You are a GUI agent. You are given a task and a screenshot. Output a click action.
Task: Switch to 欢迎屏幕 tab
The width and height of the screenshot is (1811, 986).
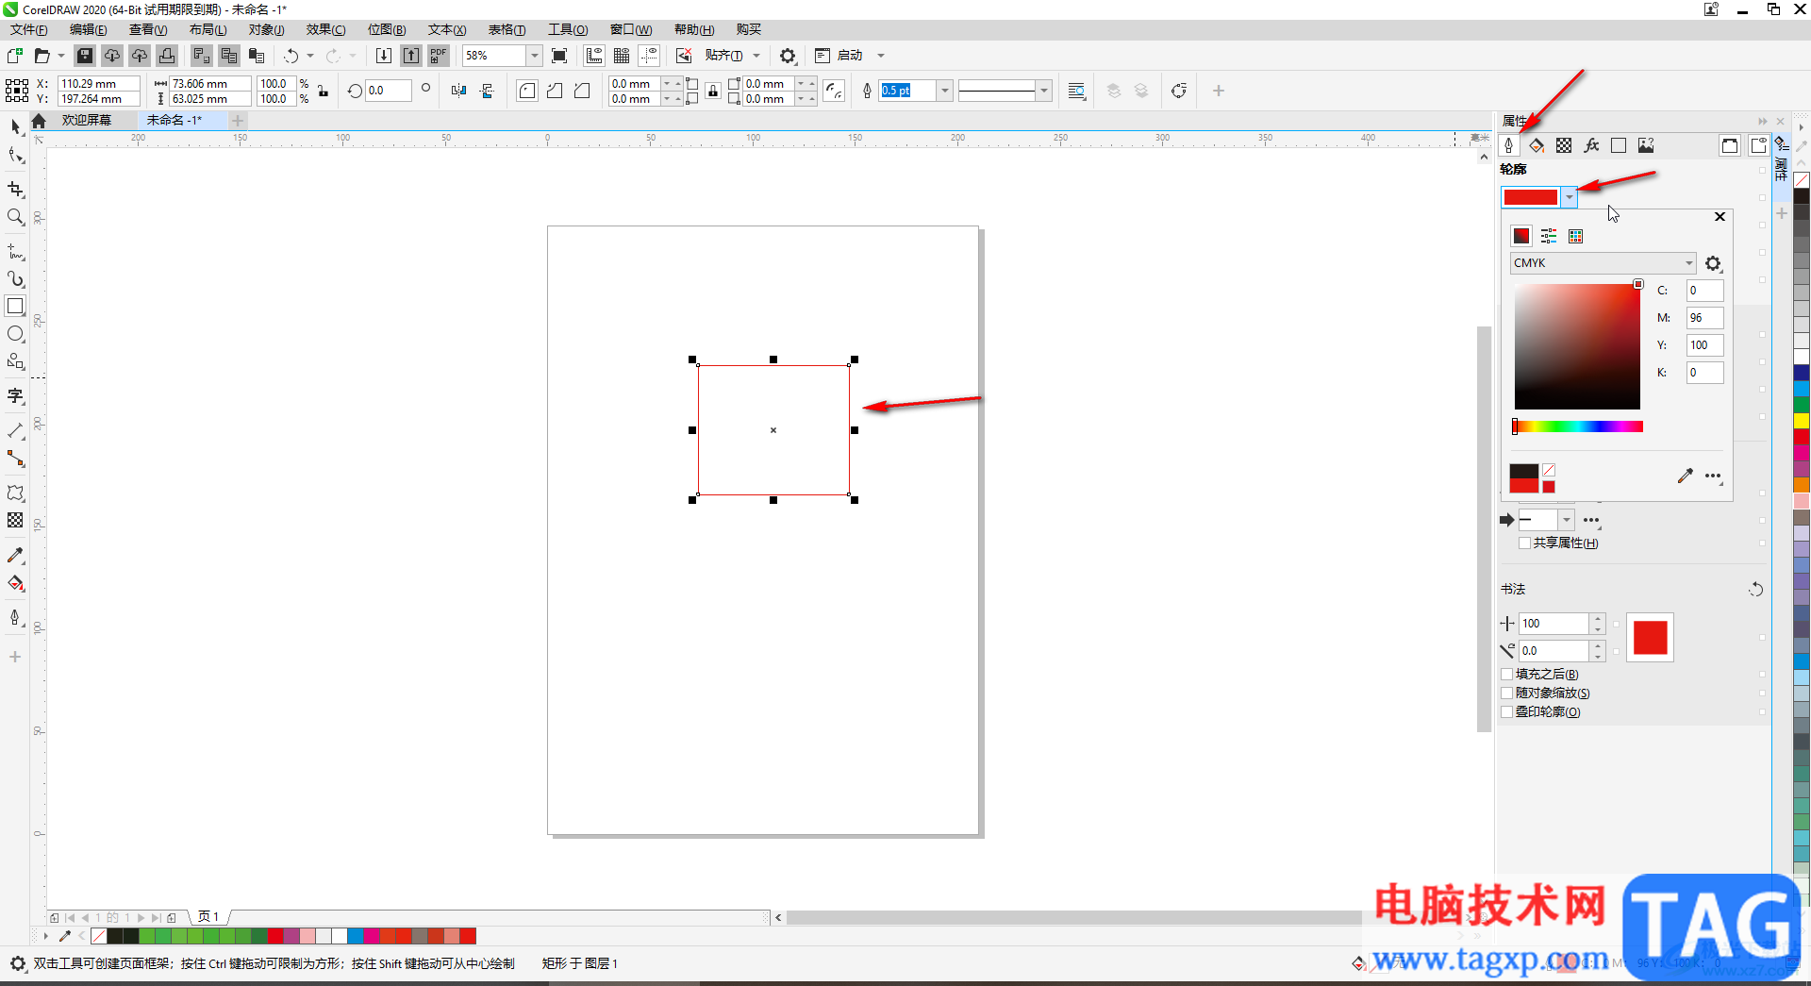(x=87, y=120)
